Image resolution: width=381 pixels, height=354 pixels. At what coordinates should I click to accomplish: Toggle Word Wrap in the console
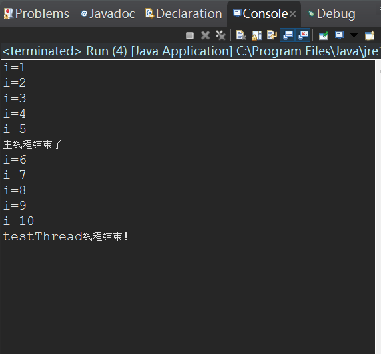[272, 35]
